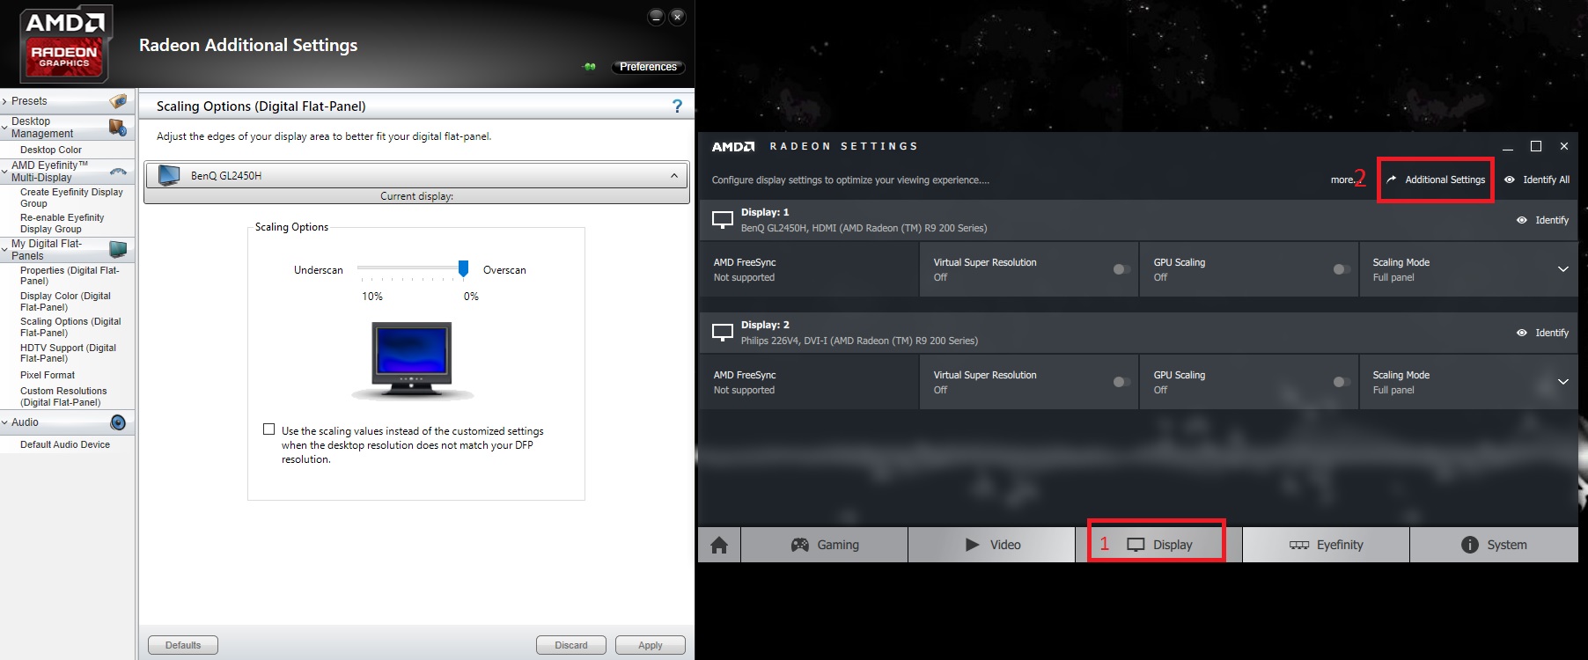The width and height of the screenshot is (1588, 660).
Task: Select Desktop Color in the sidebar
Action: tap(51, 150)
